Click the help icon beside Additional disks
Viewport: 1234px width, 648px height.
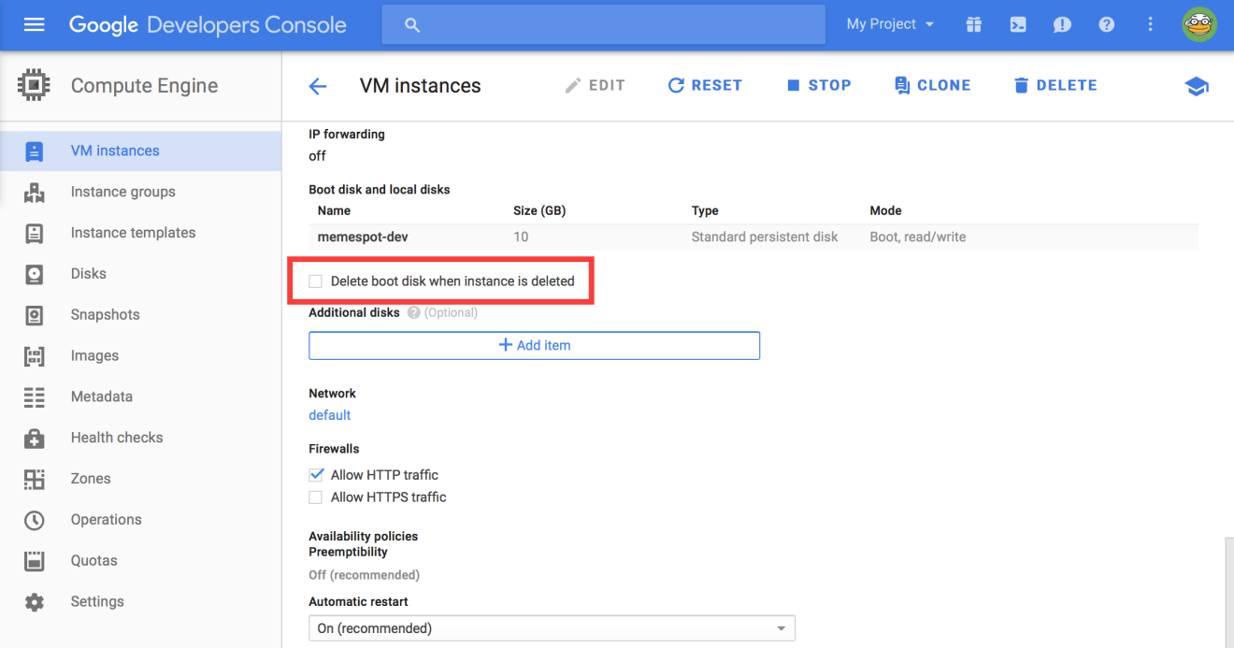[x=413, y=313]
